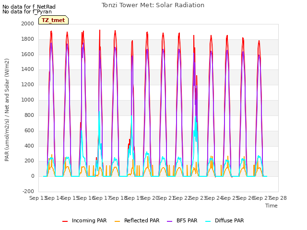The height and width of the screenshot is (230, 307).
Task: Click the Incoming PAR legend entry
Action: tap(84, 220)
